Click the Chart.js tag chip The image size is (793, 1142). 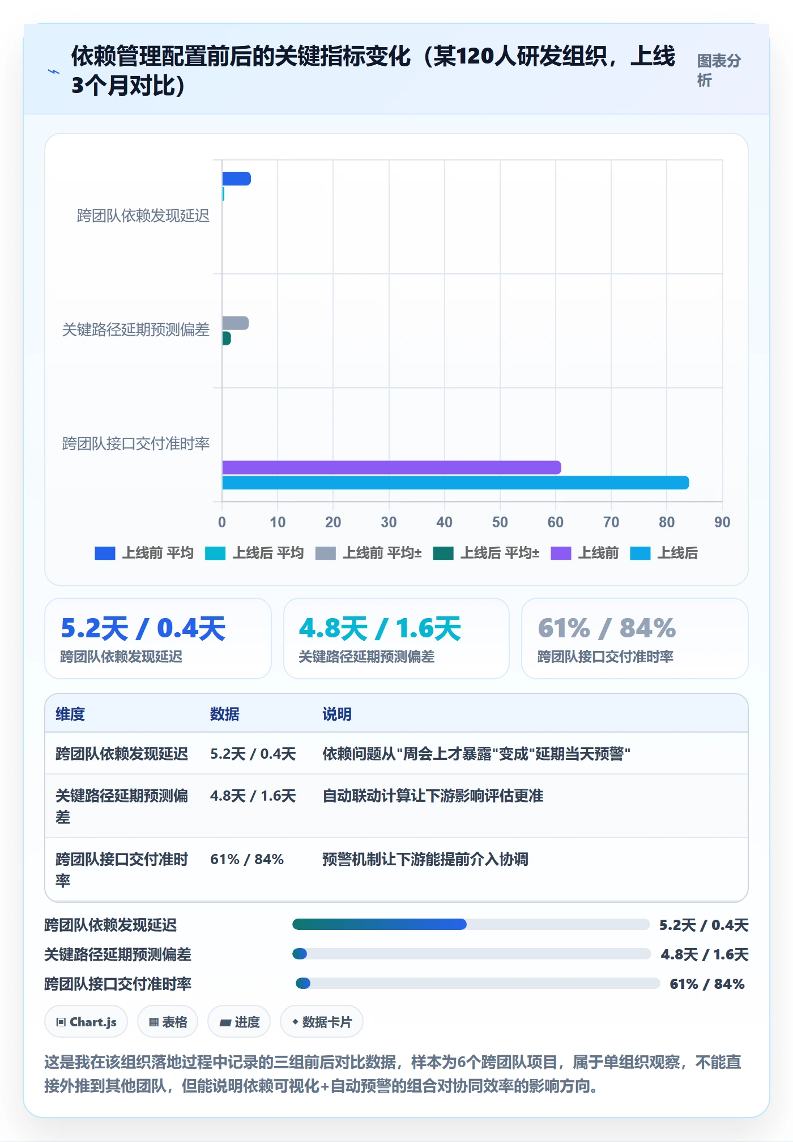pyautogui.click(x=86, y=1022)
